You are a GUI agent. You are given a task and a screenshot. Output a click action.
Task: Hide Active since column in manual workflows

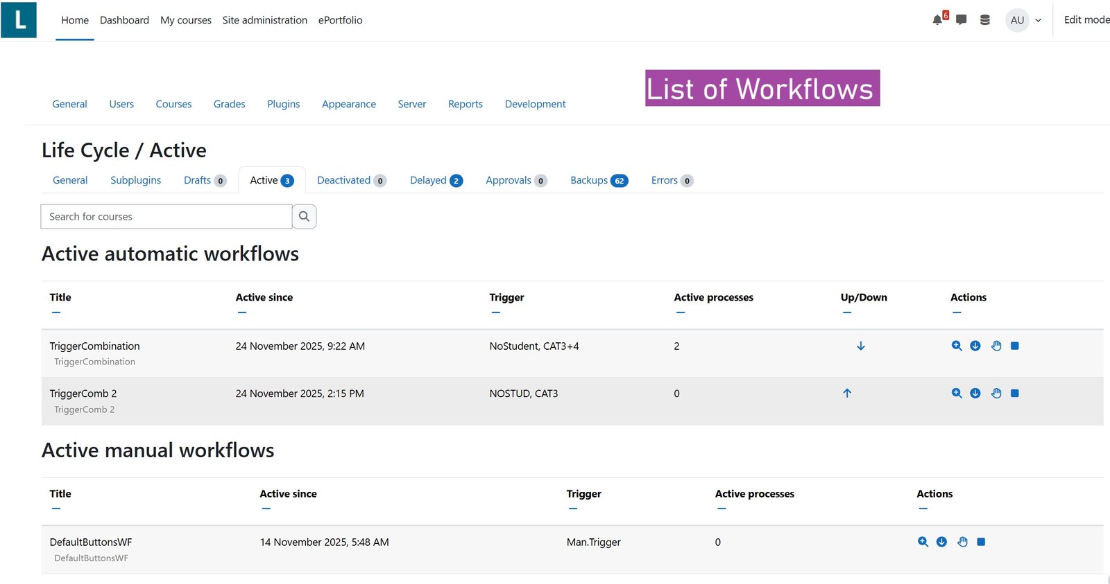tap(266, 509)
